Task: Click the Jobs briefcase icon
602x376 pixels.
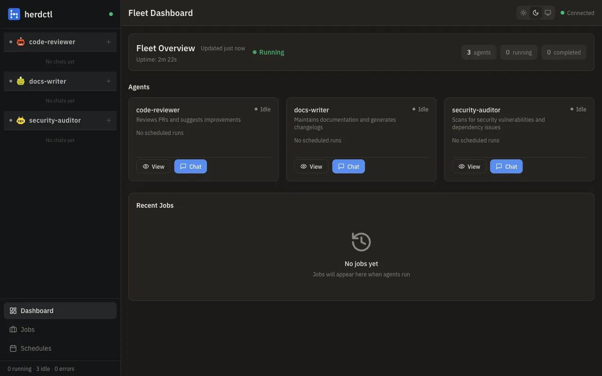Action: click(13, 329)
